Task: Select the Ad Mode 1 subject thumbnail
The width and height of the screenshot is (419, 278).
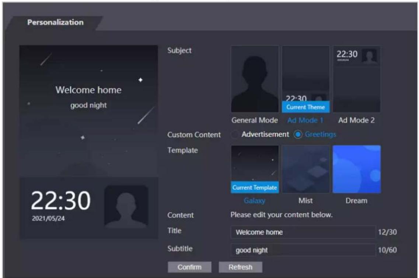Action: pos(305,79)
